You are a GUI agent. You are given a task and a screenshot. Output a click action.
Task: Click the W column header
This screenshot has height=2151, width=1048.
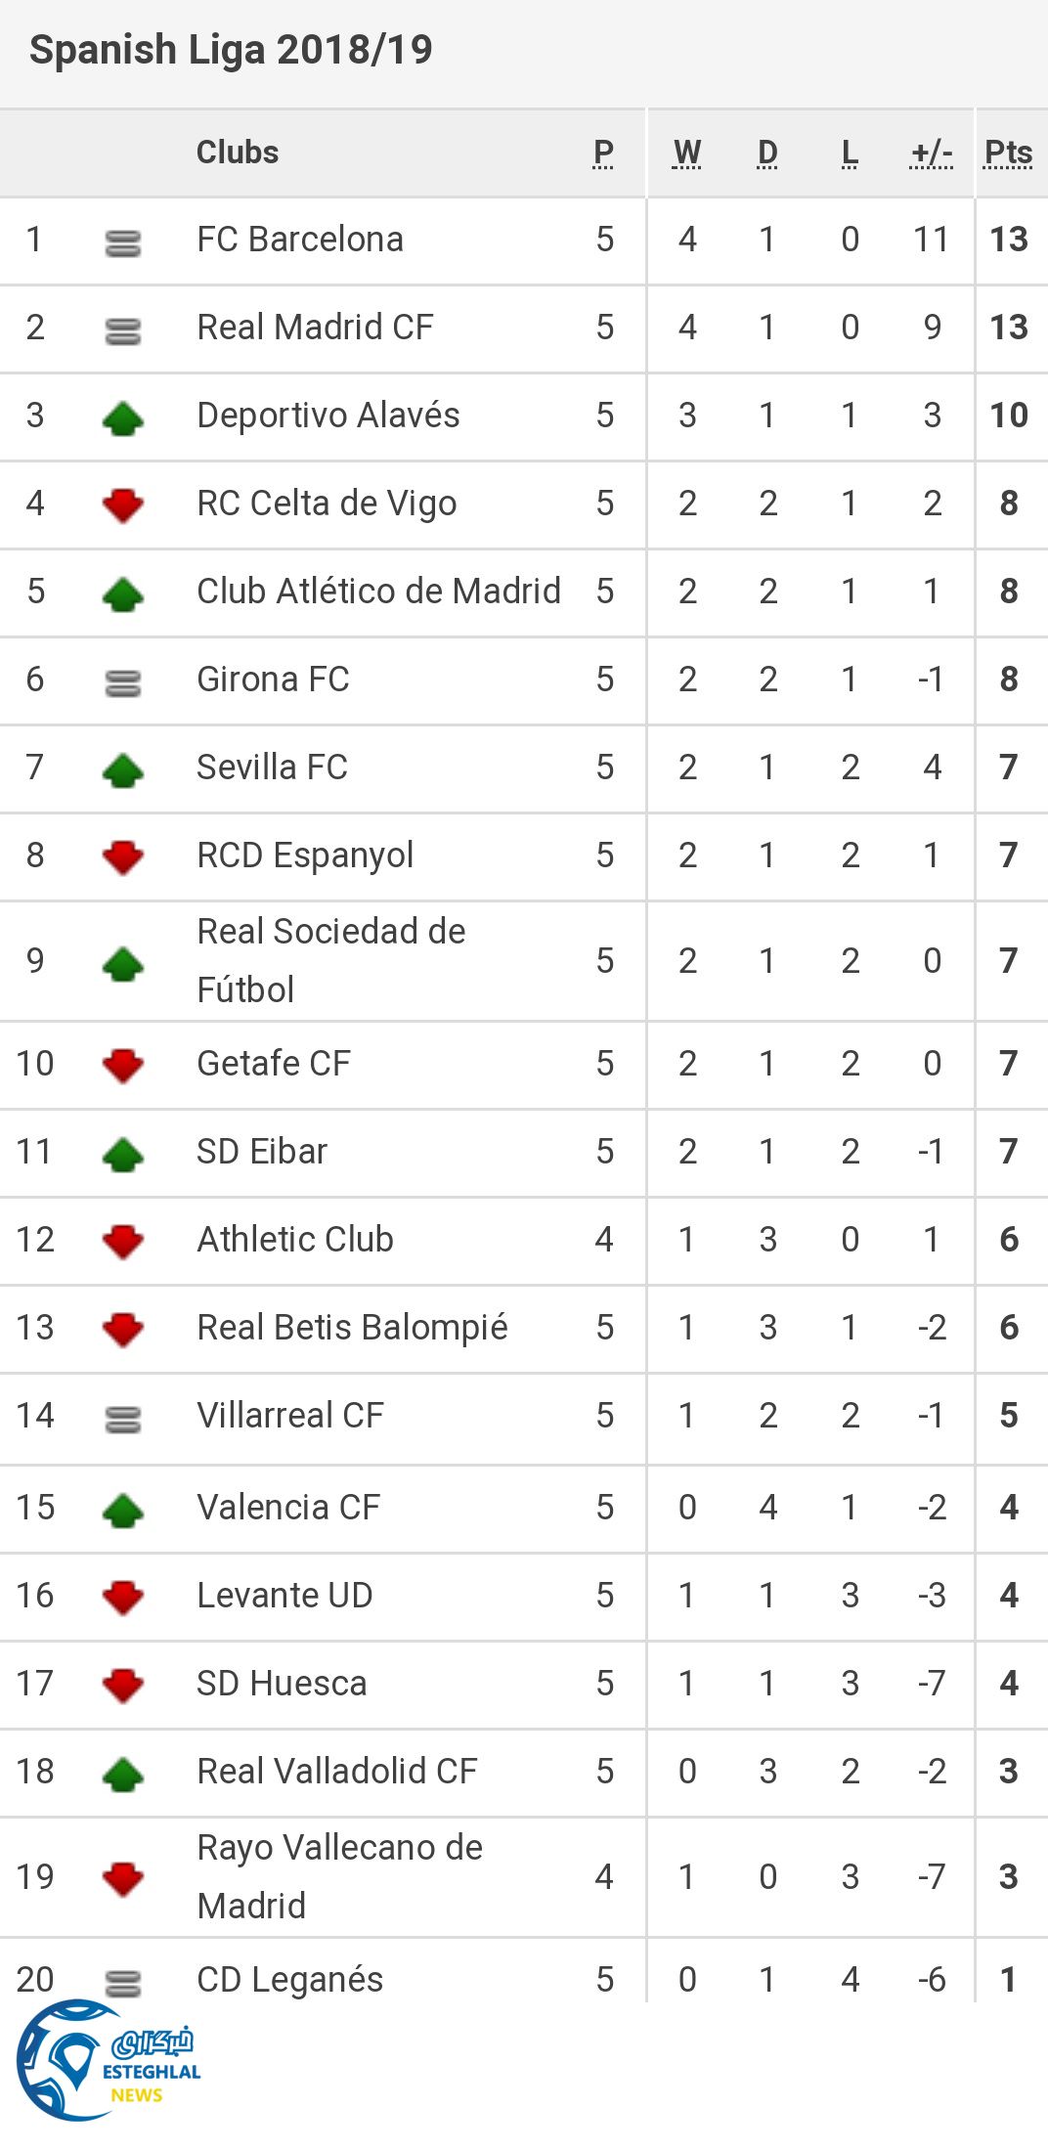pyautogui.click(x=687, y=153)
